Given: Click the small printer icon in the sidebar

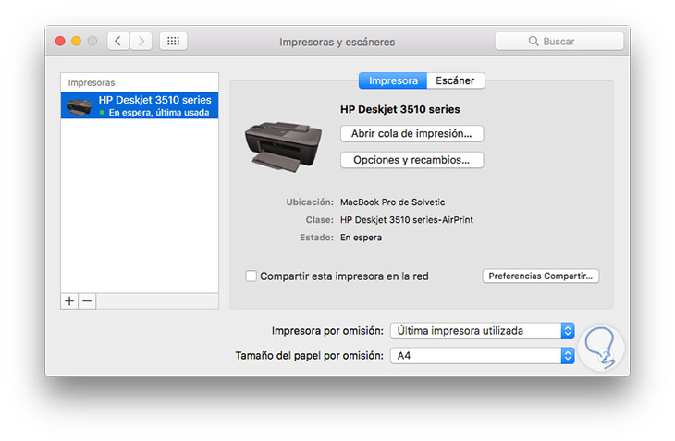Looking at the screenshot, I should (80, 106).
